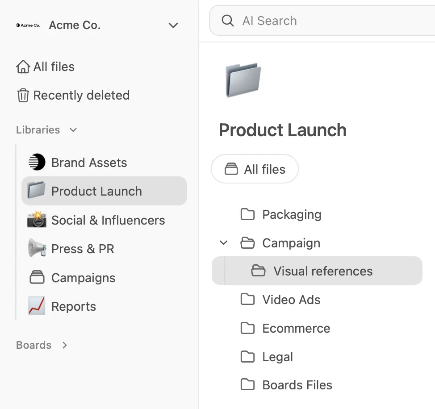Click the Video Ads folder icon

[247, 299]
